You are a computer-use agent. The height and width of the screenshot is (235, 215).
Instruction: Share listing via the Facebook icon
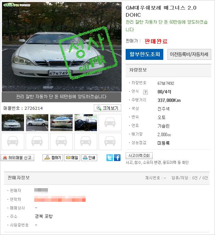pyautogui.click(x=117, y=158)
